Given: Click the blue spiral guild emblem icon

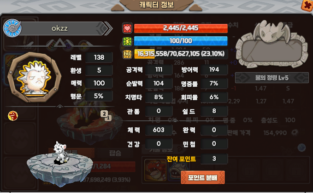Looking at the screenshot, I should (12, 28).
